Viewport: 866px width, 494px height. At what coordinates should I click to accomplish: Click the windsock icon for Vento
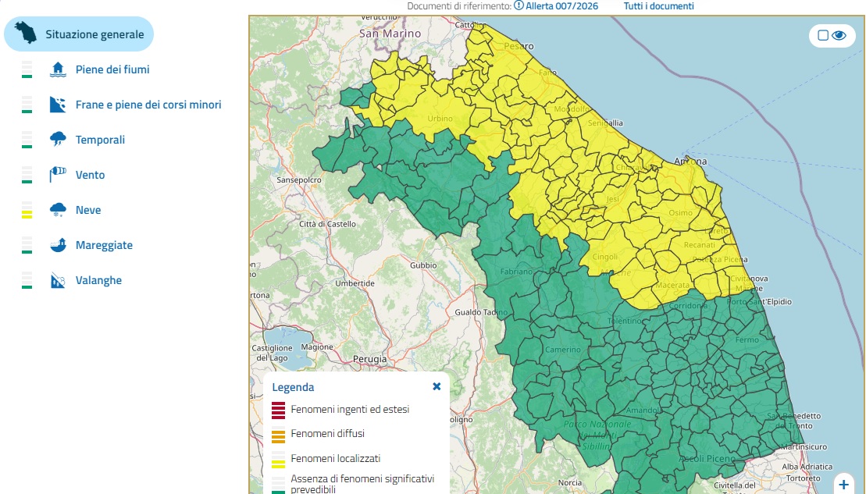point(57,175)
